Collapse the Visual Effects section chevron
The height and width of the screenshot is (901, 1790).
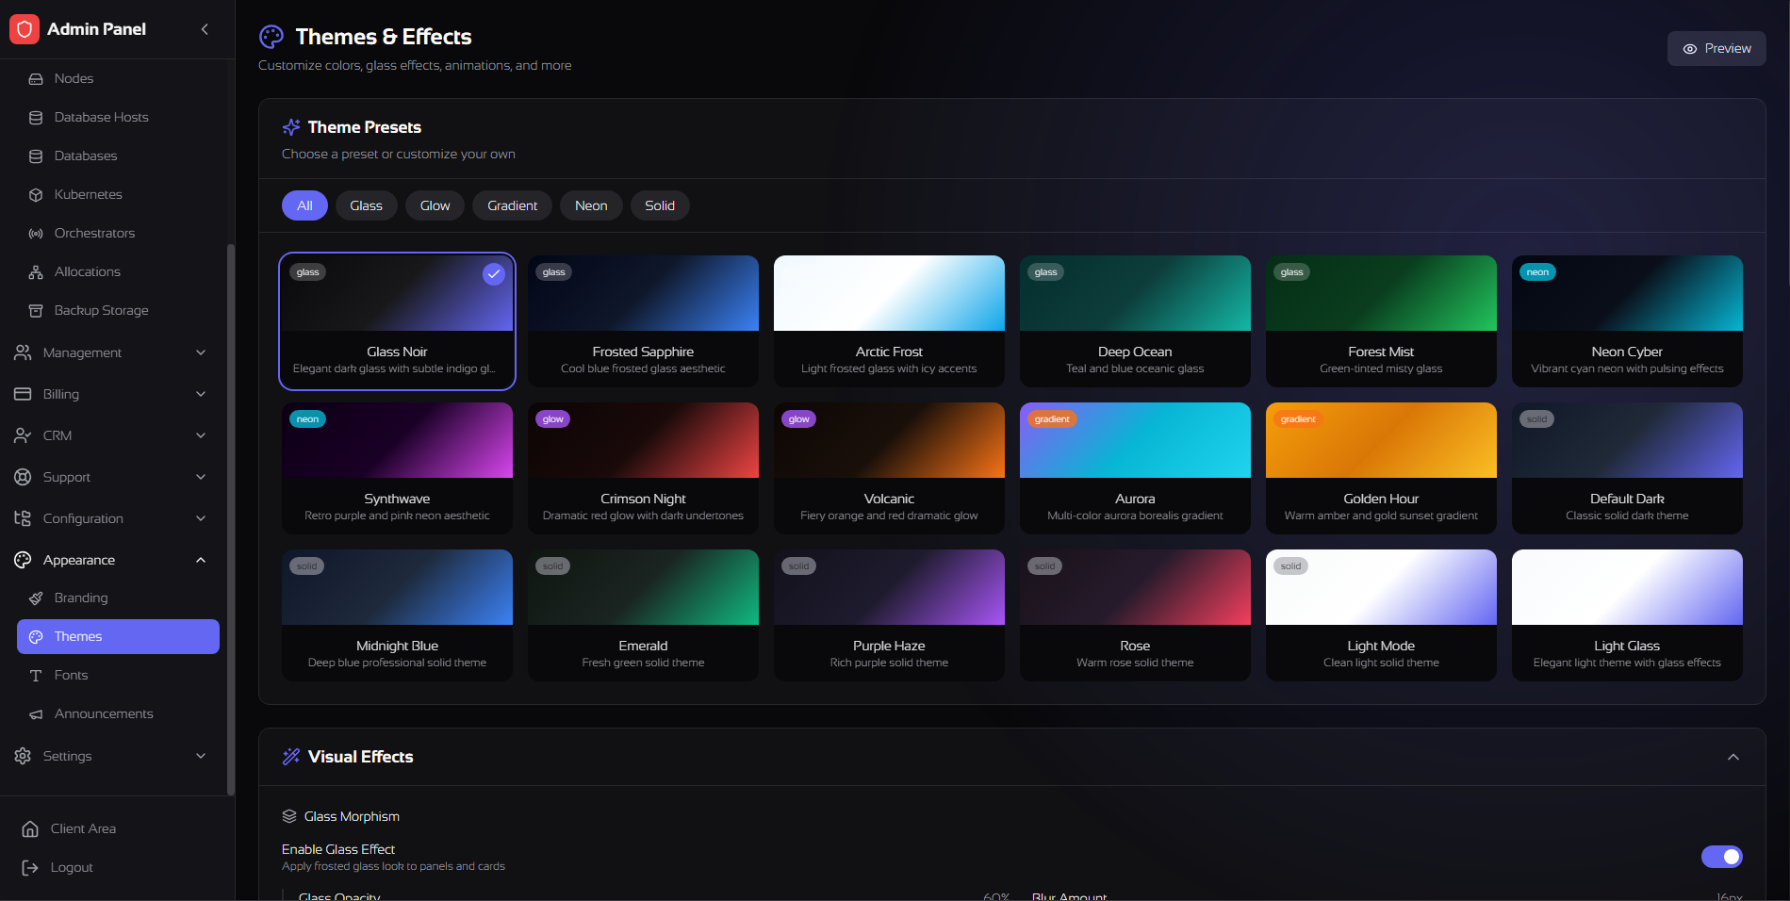point(1733,757)
